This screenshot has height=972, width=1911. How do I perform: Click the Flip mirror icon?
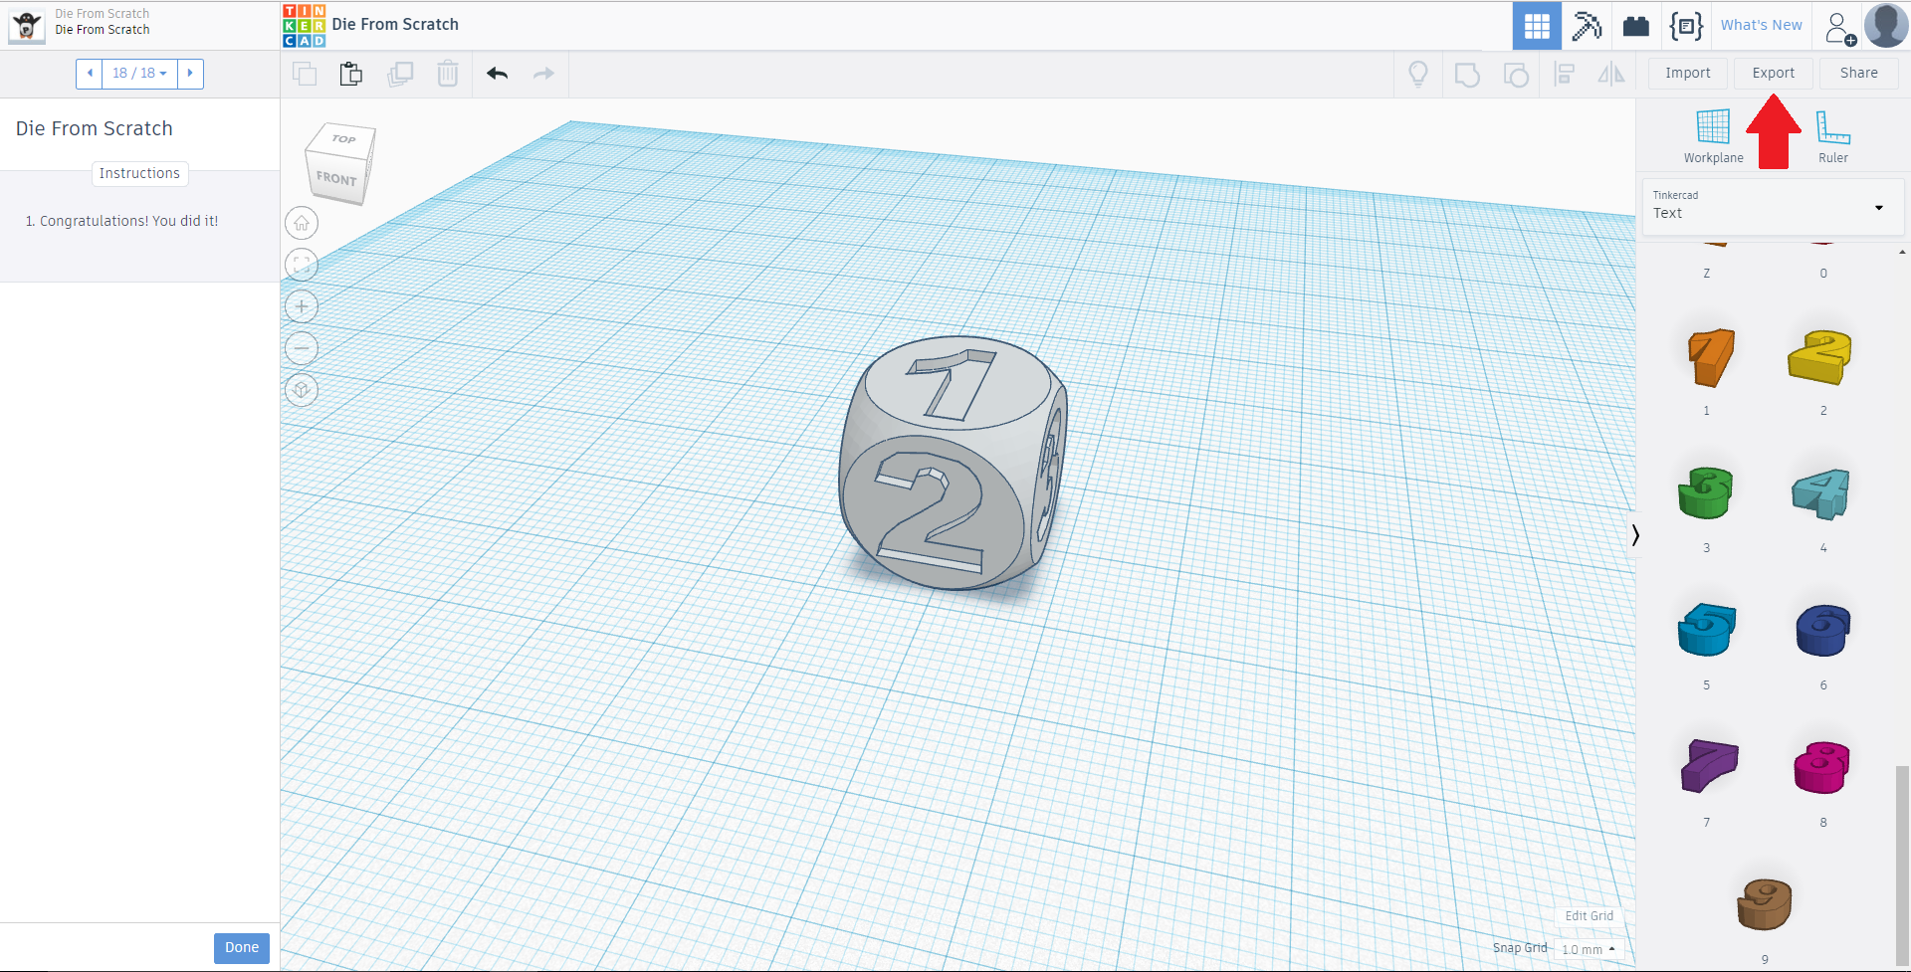point(1611,74)
